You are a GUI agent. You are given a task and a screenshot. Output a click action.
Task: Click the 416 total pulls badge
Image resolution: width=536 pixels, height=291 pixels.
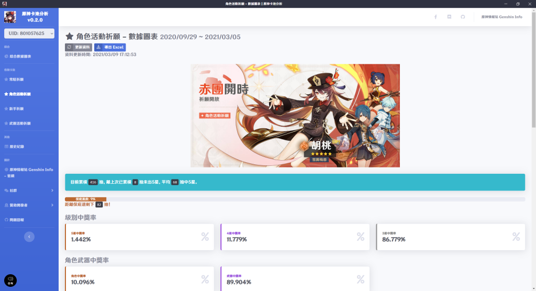click(x=93, y=182)
